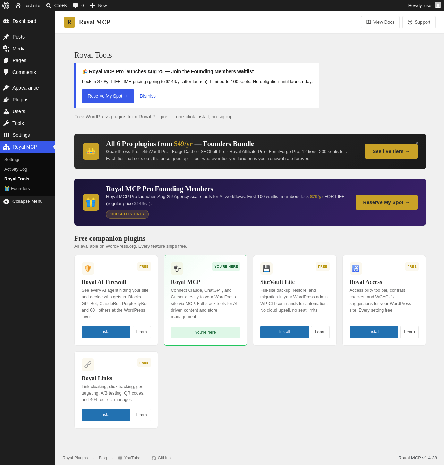Viewport: 444px width, 465px height.
Task: Click the 'Royal MCP v1.4.38' version text
Action: coord(418,458)
